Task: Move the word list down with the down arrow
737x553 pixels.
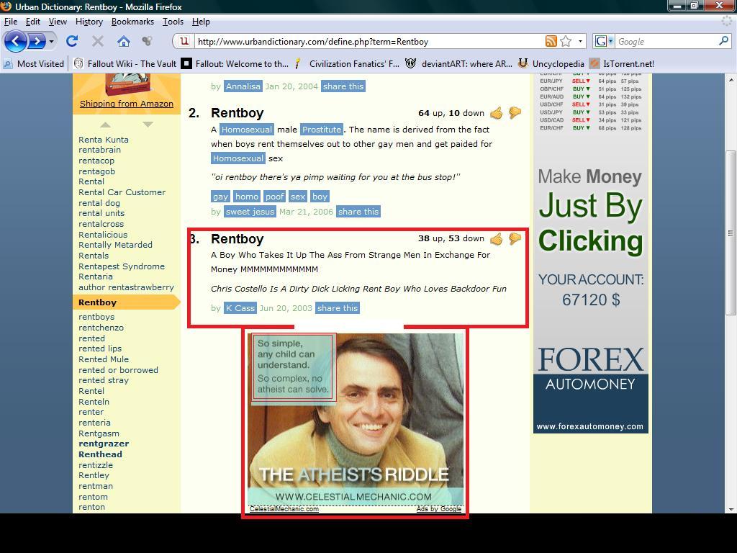Action: [x=148, y=125]
